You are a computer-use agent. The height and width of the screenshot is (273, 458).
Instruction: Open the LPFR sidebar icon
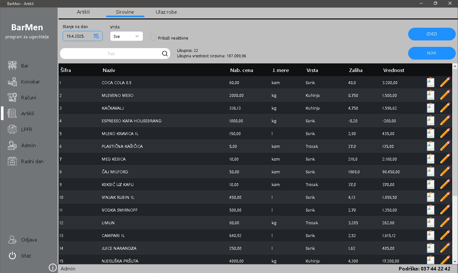pyautogui.click(x=12, y=129)
